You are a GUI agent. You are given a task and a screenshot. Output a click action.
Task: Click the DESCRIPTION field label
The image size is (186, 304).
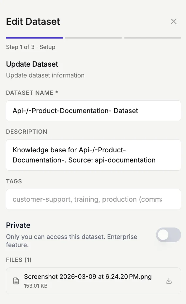coord(26,132)
